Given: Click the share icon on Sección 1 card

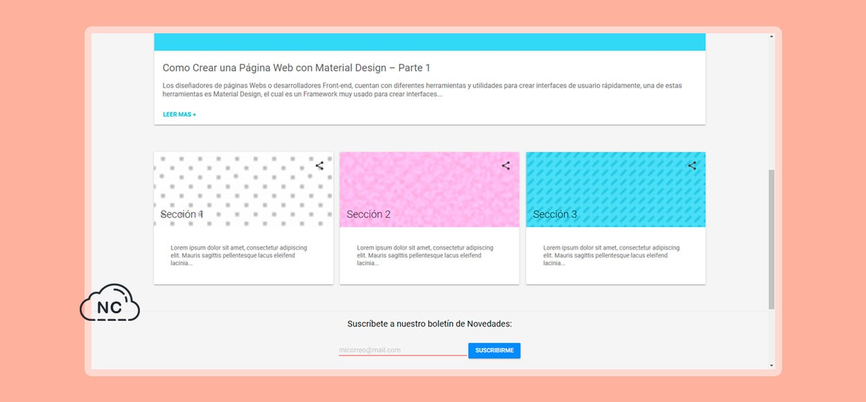Looking at the screenshot, I should (319, 166).
